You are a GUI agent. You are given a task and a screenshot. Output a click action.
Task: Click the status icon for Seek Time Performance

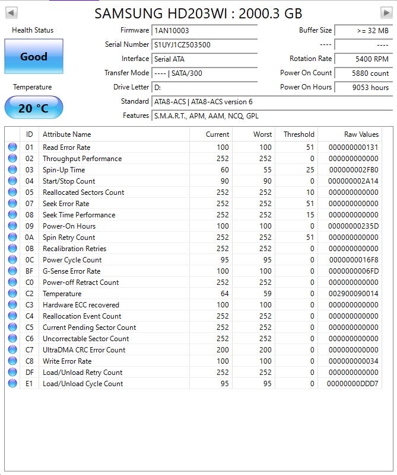[x=12, y=214]
